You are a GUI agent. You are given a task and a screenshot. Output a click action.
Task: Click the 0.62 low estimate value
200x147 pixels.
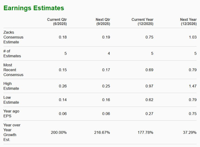click(149, 100)
